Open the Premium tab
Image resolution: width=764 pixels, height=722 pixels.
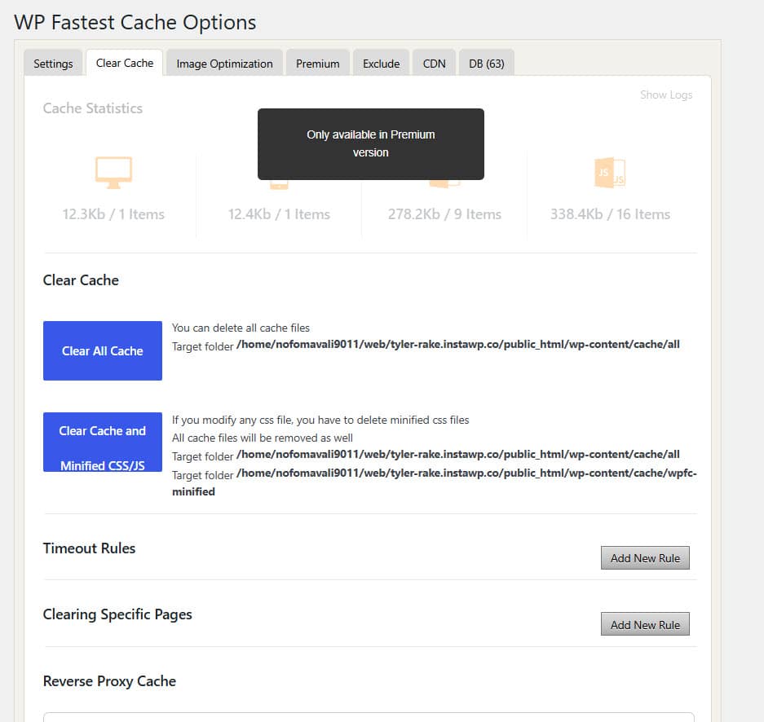coord(318,64)
